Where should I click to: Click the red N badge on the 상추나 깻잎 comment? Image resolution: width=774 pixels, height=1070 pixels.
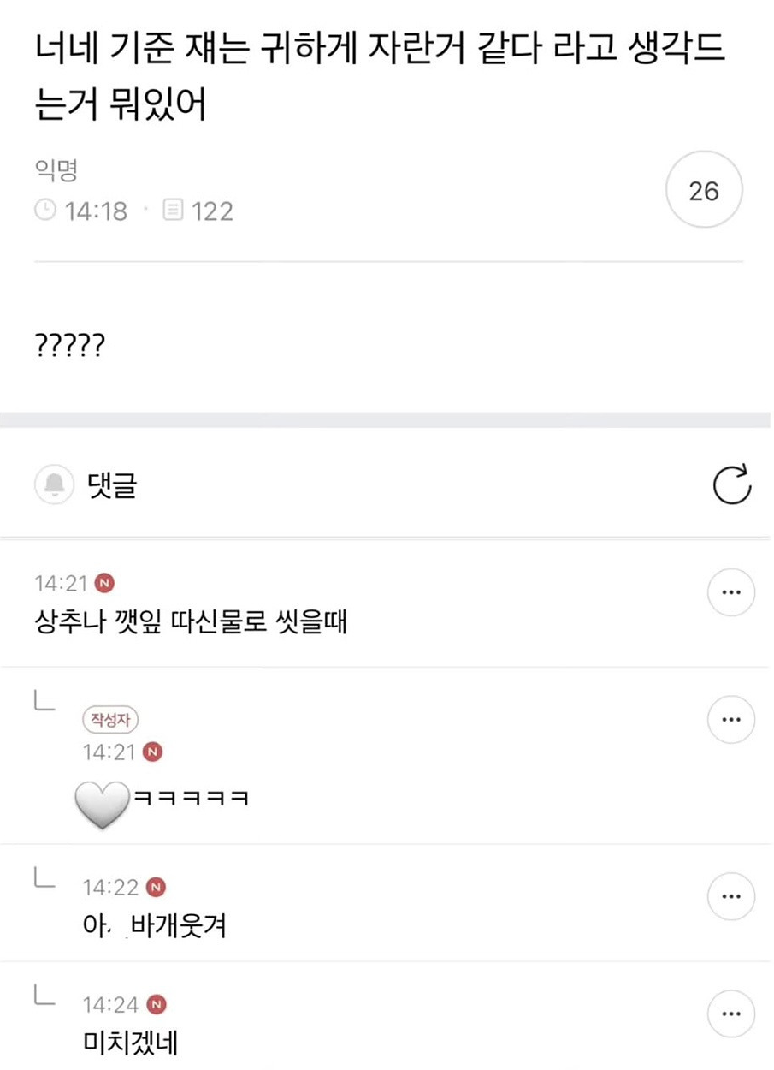click(x=105, y=583)
